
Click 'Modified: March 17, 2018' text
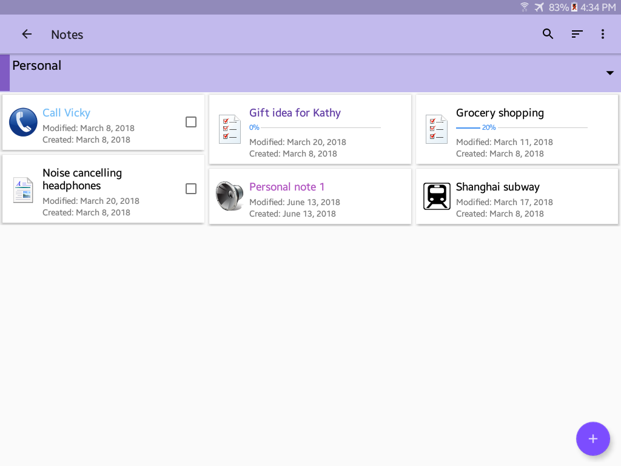click(504, 202)
